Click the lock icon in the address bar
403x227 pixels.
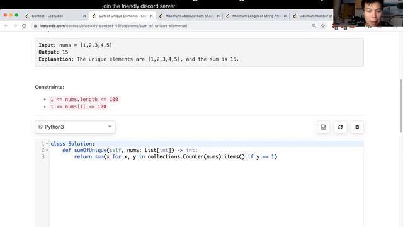(35, 26)
